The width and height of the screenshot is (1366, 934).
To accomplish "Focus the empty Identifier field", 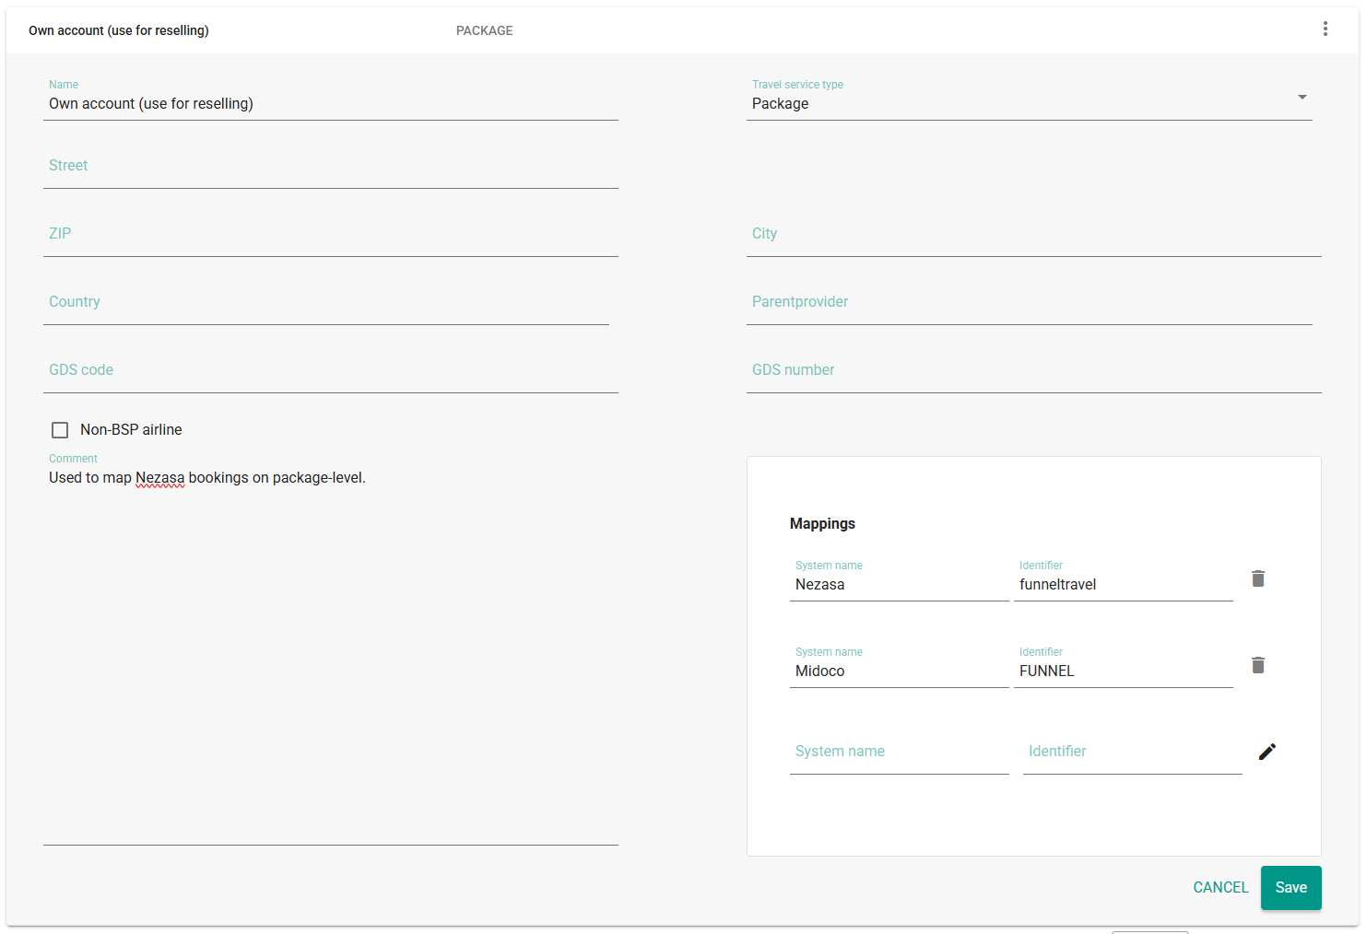I will [1133, 753].
